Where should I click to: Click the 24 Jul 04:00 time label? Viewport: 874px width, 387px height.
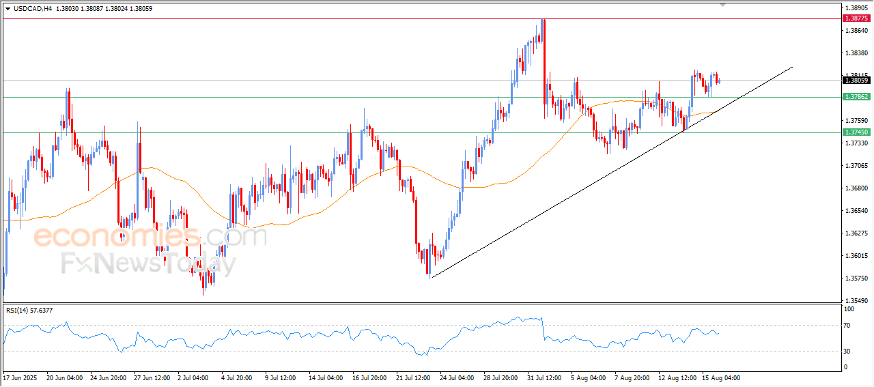(457, 377)
